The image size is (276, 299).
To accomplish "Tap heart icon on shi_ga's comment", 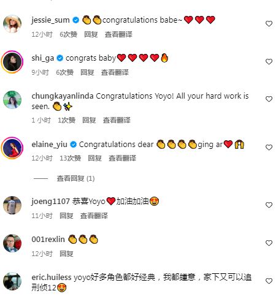I will [x=269, y=61].
